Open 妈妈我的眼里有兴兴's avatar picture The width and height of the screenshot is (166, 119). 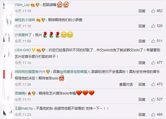point(8,74)
